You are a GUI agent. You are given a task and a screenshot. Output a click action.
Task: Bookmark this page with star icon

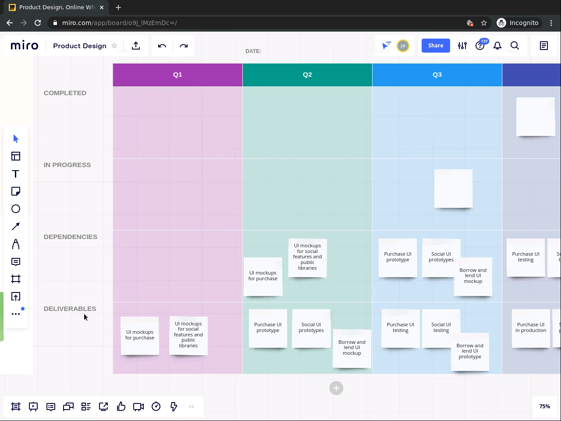pyautogui.click(x=484, y=23)
